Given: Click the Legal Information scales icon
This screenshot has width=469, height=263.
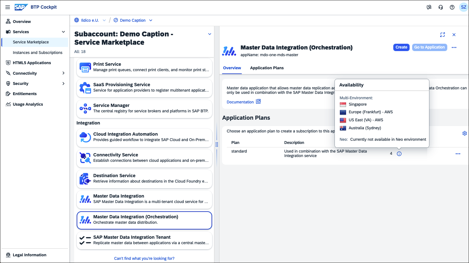Looking at the screenshot, I should (x=8, y=255).
